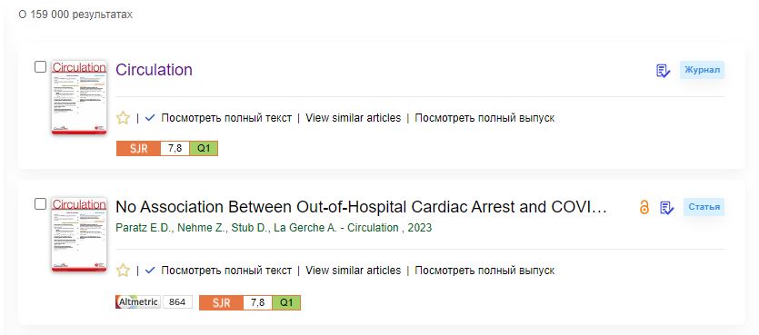
Task: Tick the checkbox for Cardiac Arrest article
Action: 41,204
